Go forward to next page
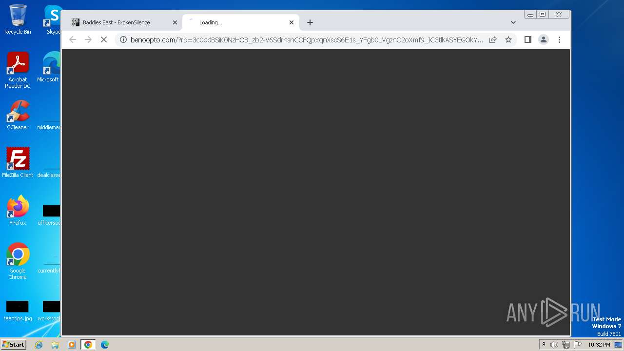 pyautogui.click(x=88, y=39)
